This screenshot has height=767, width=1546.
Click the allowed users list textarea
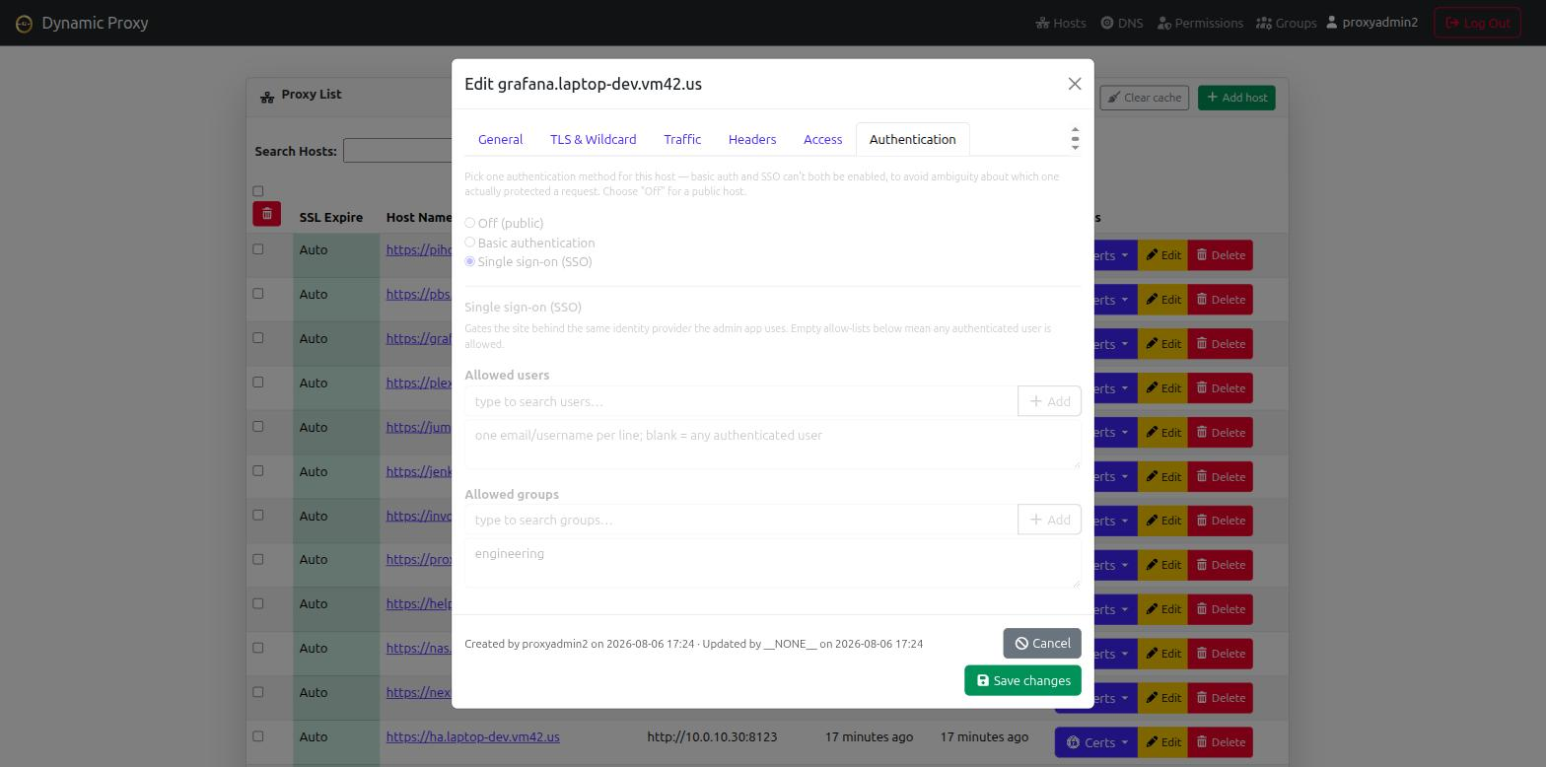tap(773, 444)
